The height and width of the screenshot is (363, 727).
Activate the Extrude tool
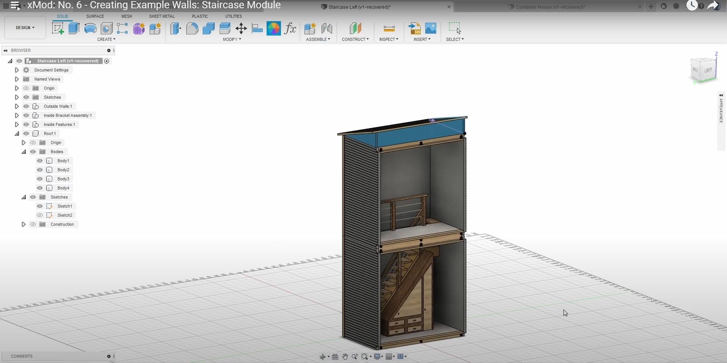(x=74, y=28)
